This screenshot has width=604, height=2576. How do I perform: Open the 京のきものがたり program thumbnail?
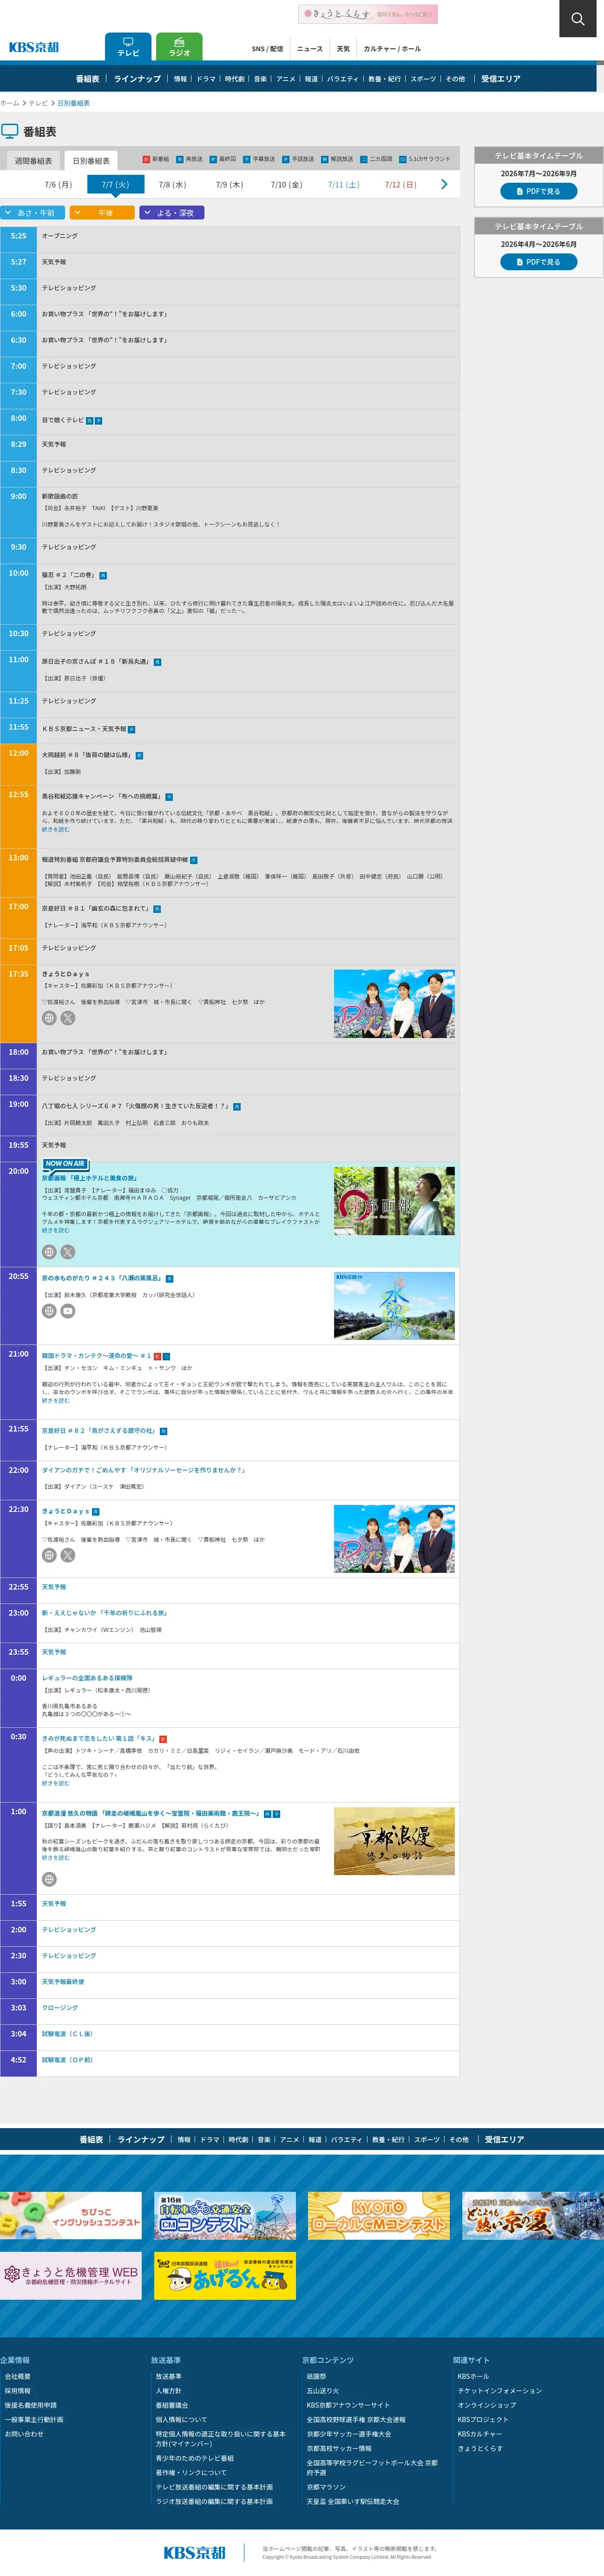pyautogui.click(x=394, y=1305)
